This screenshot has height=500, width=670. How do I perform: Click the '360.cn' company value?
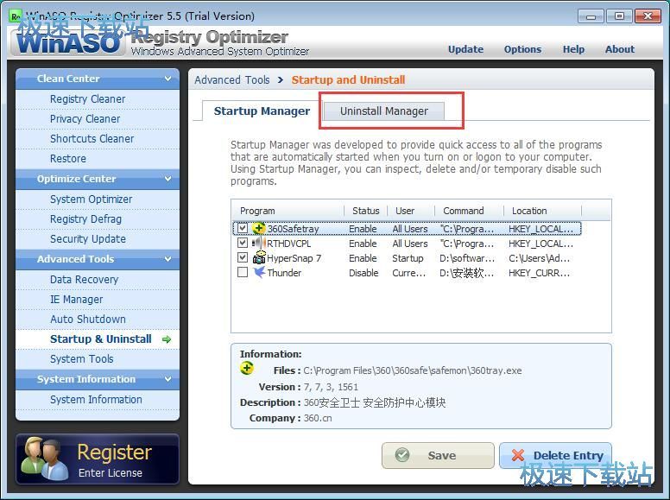318,418
